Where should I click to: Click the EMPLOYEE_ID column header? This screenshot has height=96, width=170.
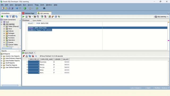[34, 59]
